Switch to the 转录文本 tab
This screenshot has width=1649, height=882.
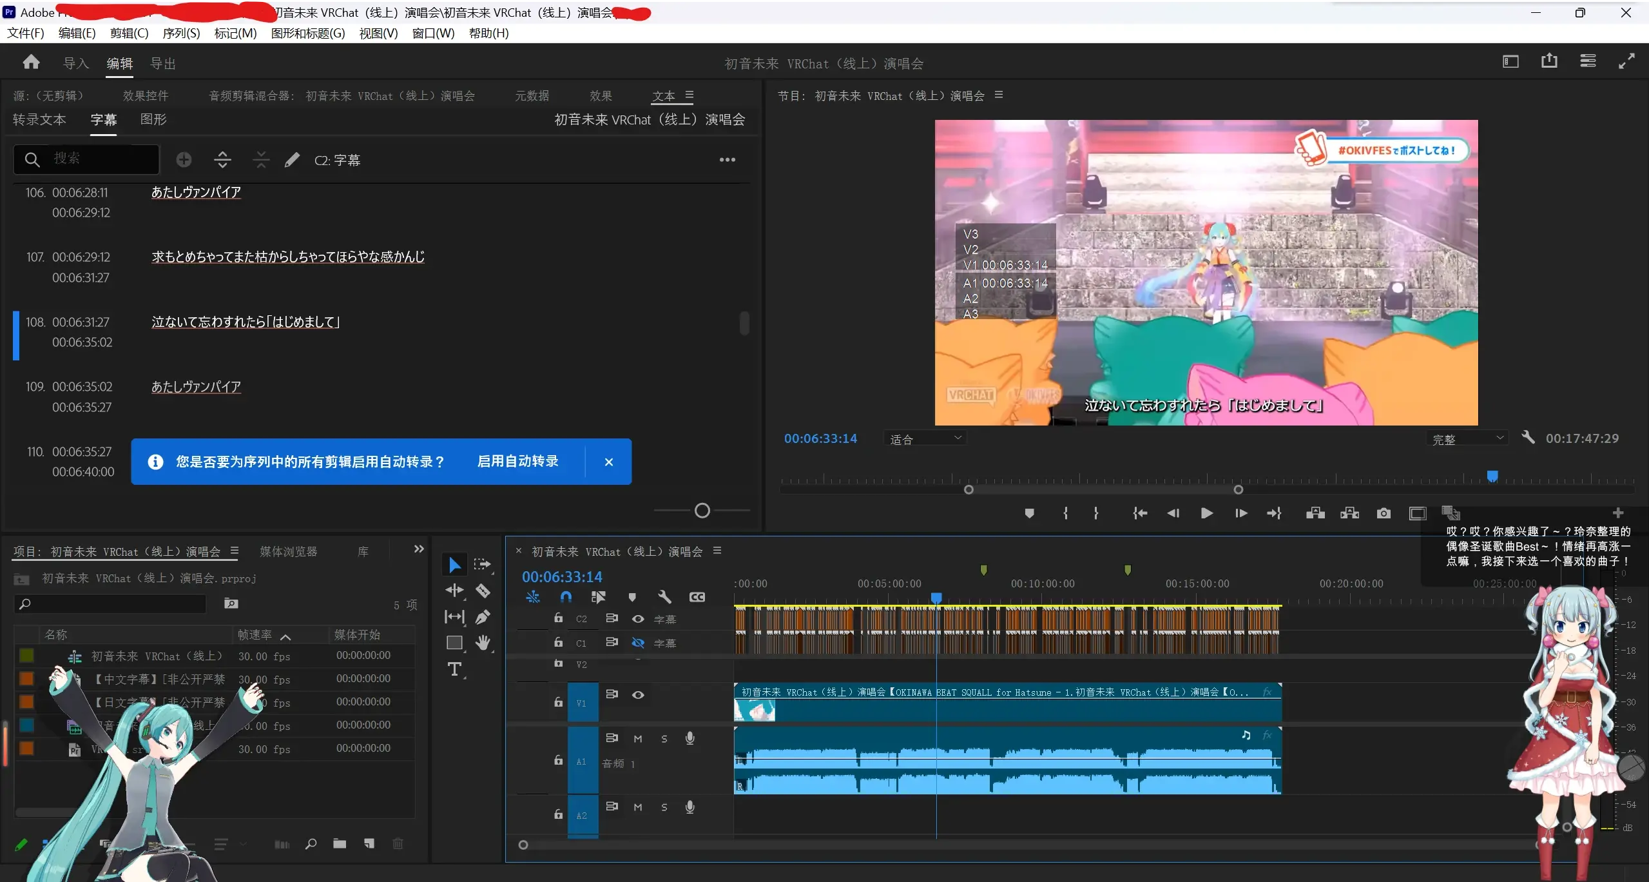39,119
